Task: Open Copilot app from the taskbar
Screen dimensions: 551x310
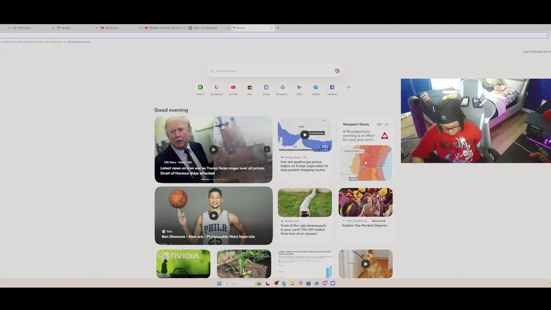Action: pyautogui.click(x=300, y=283)
